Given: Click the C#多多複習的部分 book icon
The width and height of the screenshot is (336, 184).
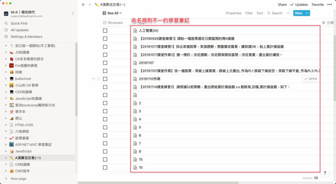Looking at the screenshot, I should coord(11,59).
